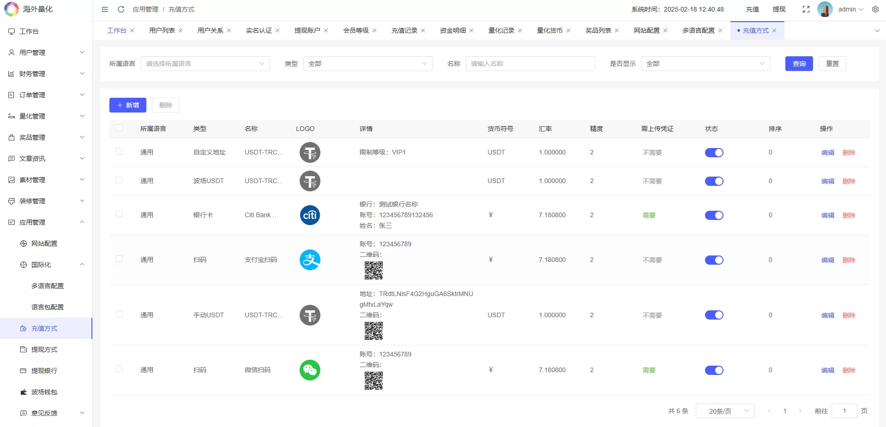Screen dimensions: 886x427
Task: Click the Citi Bank logo in the table
Action: point(309,215)
